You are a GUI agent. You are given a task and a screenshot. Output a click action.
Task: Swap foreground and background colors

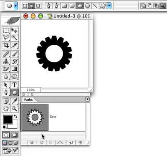[x=15, y=116]
